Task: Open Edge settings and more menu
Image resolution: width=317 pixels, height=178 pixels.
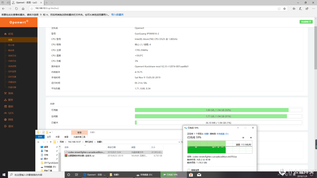Action: pyautogui.click(x=313, y=8)
